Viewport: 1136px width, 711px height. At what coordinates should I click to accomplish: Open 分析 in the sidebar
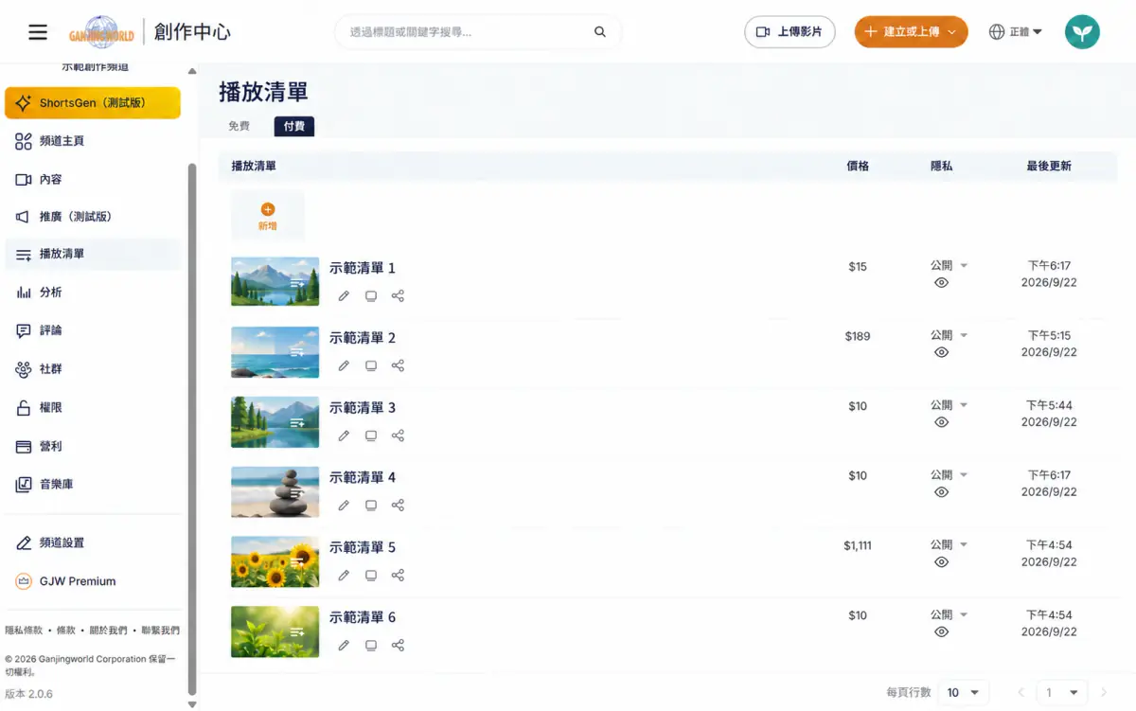tap(93, 293)
